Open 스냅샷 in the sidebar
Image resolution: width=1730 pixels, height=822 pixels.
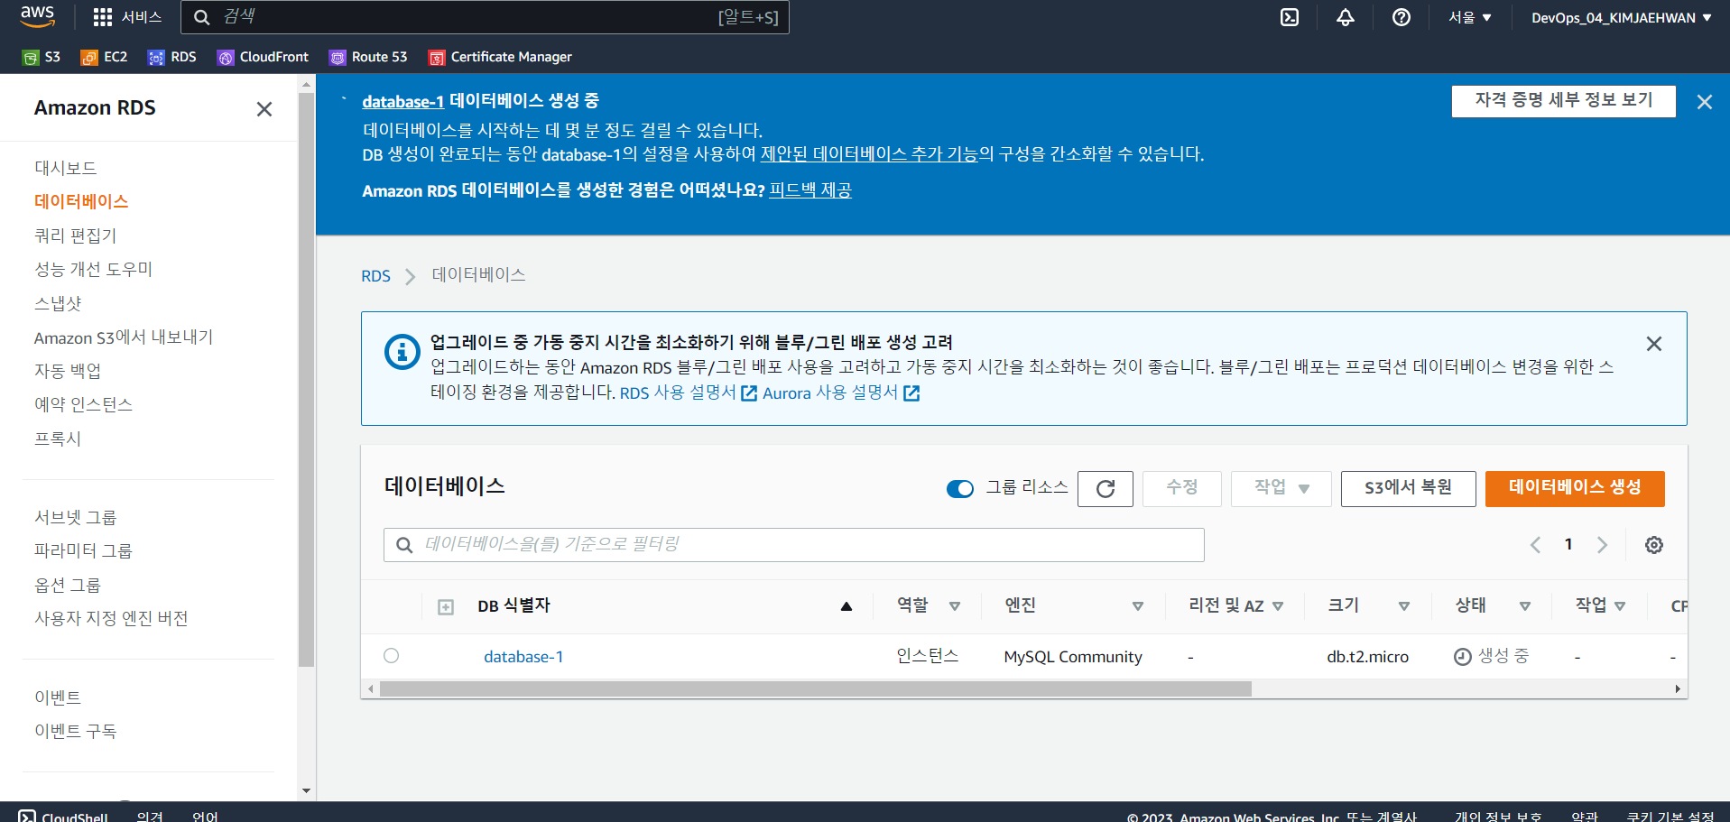58,303
